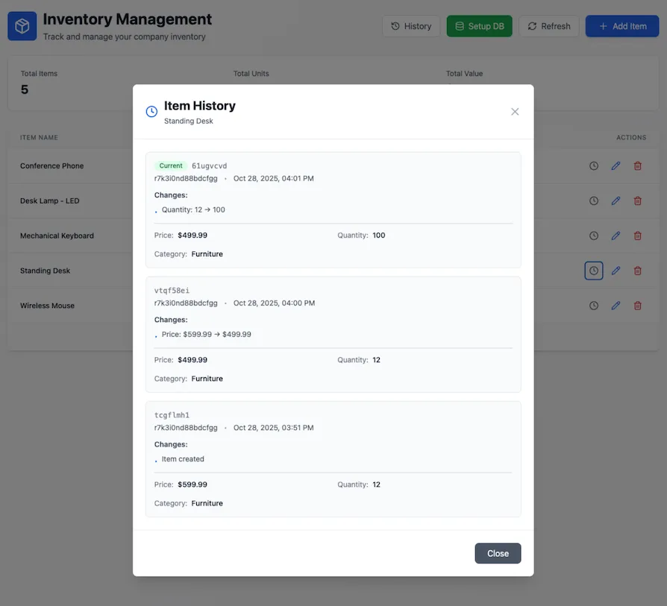This screenshot has height=606, width=667.
Task: Open history for Conference Phone row
Action: click(x=594, y=166)
